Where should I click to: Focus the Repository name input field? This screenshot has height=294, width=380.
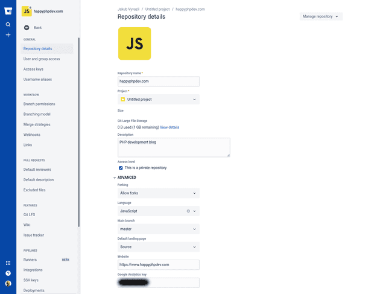click(159, 81)
